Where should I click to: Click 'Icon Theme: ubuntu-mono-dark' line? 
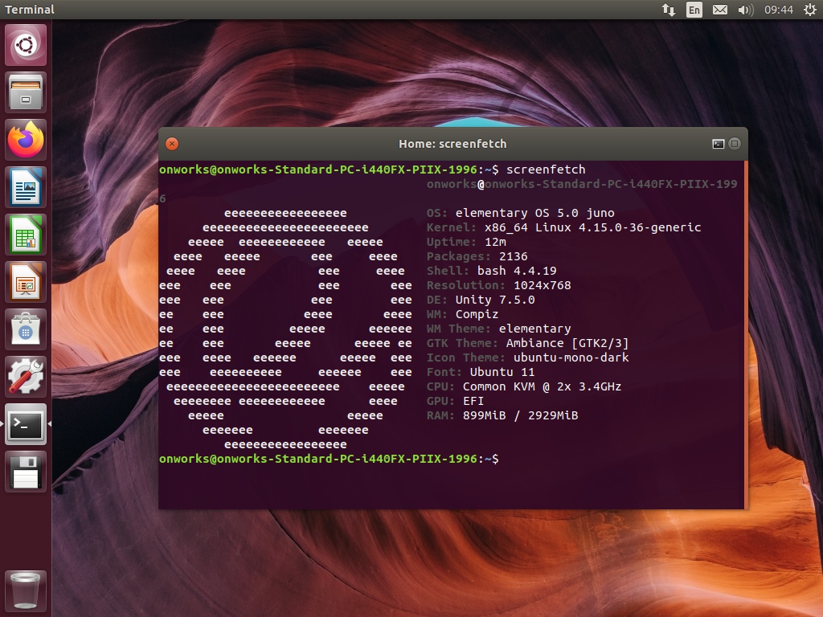(x=527, y=358)
